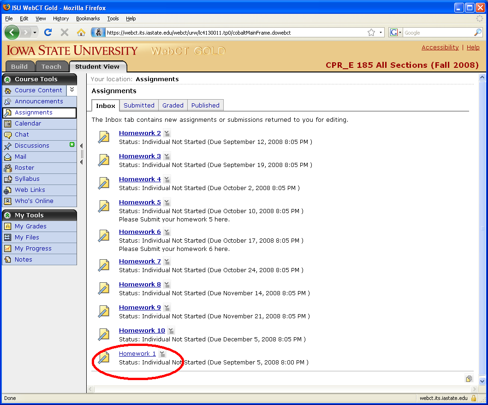Click the Who's Online sidebar icon
488x405 pixels.
(x=7, y=201)
